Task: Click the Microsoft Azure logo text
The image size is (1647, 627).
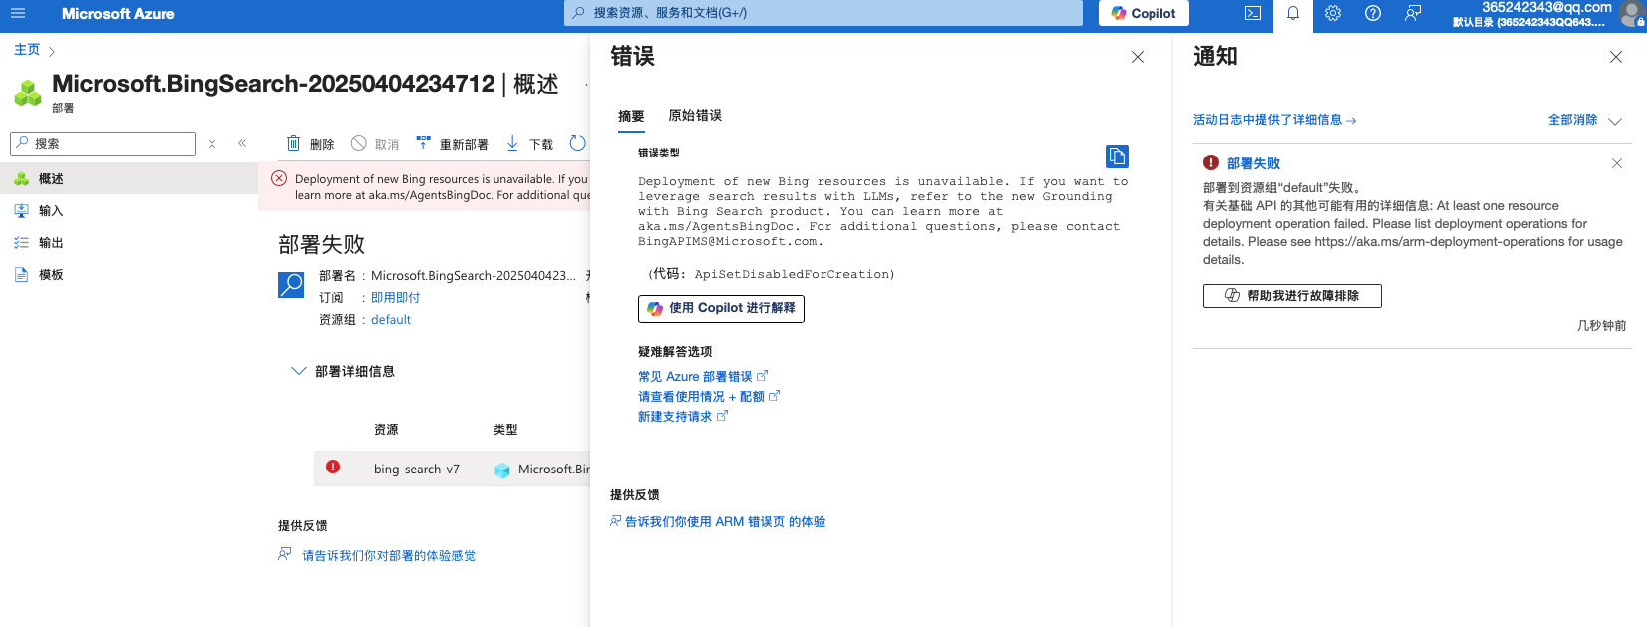Action: tap(118, 14)
